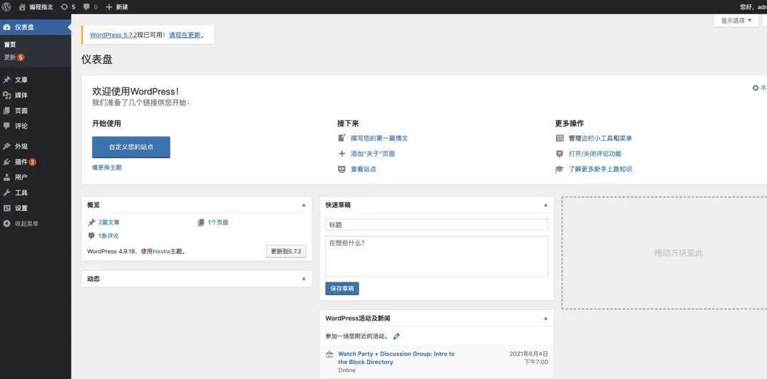Click the home icon beside 编程指北

(x=22, y=7)
